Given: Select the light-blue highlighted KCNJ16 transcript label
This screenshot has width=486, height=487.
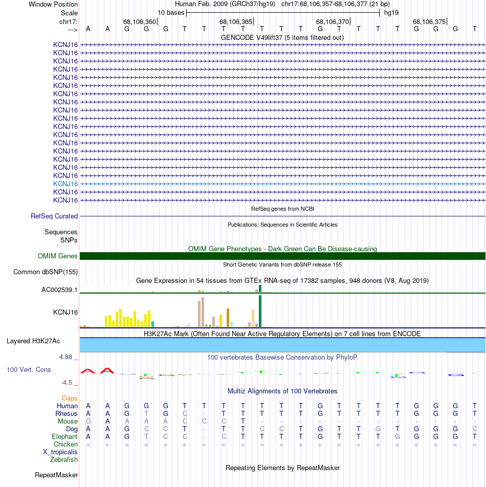Looking at the screenshot, I should [65, 184].
